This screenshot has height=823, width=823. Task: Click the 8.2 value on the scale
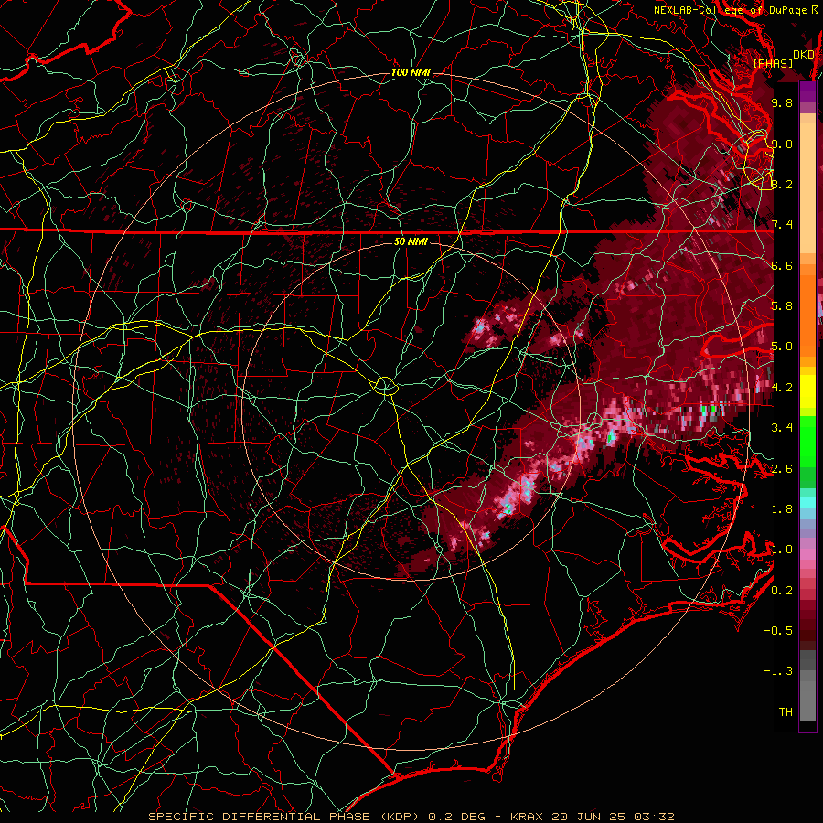tap(782, 184)
